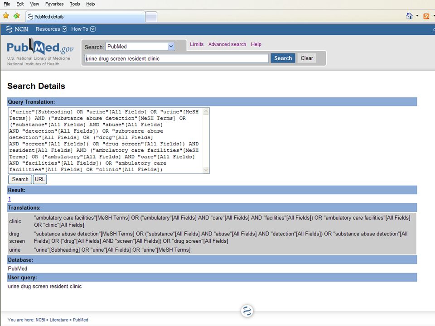Viewport: 435px width, 326px height.
Task: Click the PubMed value under Database
Action: pos(18,268)
